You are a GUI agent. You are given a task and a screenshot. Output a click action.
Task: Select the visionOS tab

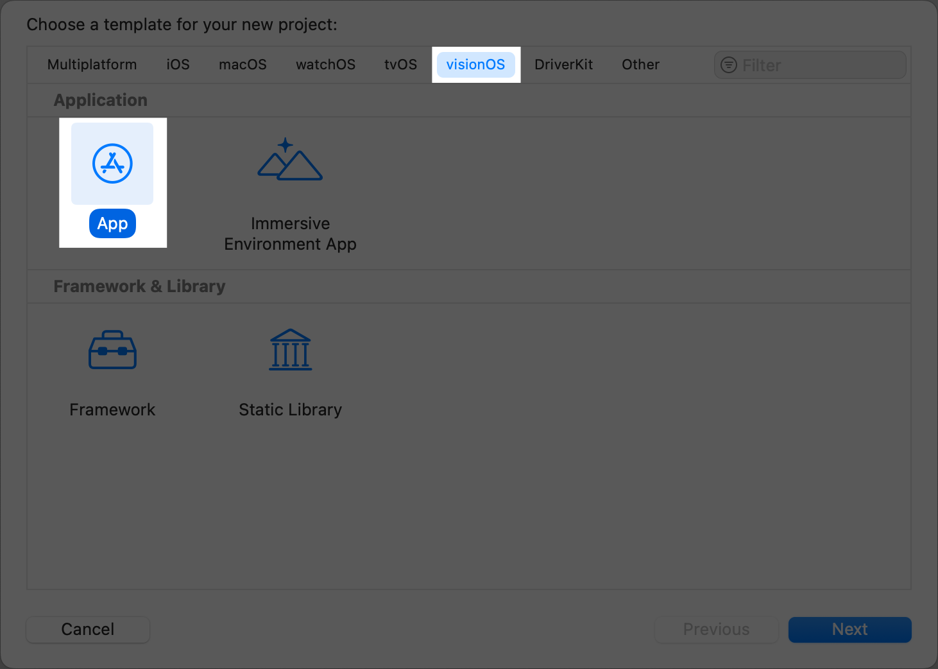point(476,64)
